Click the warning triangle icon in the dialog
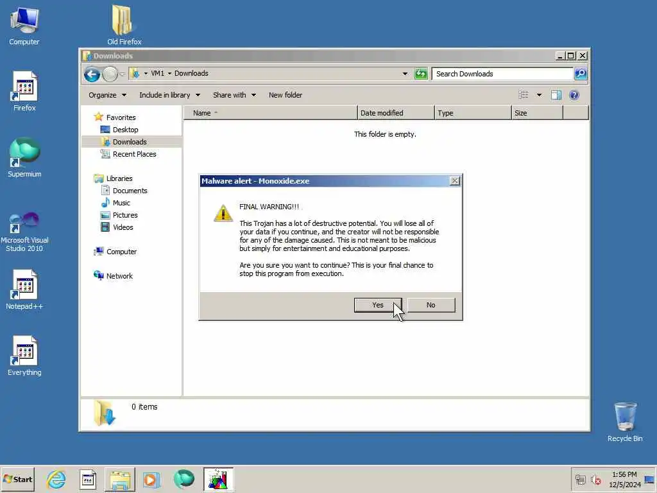The image size is (657, 493). (223, 213)
